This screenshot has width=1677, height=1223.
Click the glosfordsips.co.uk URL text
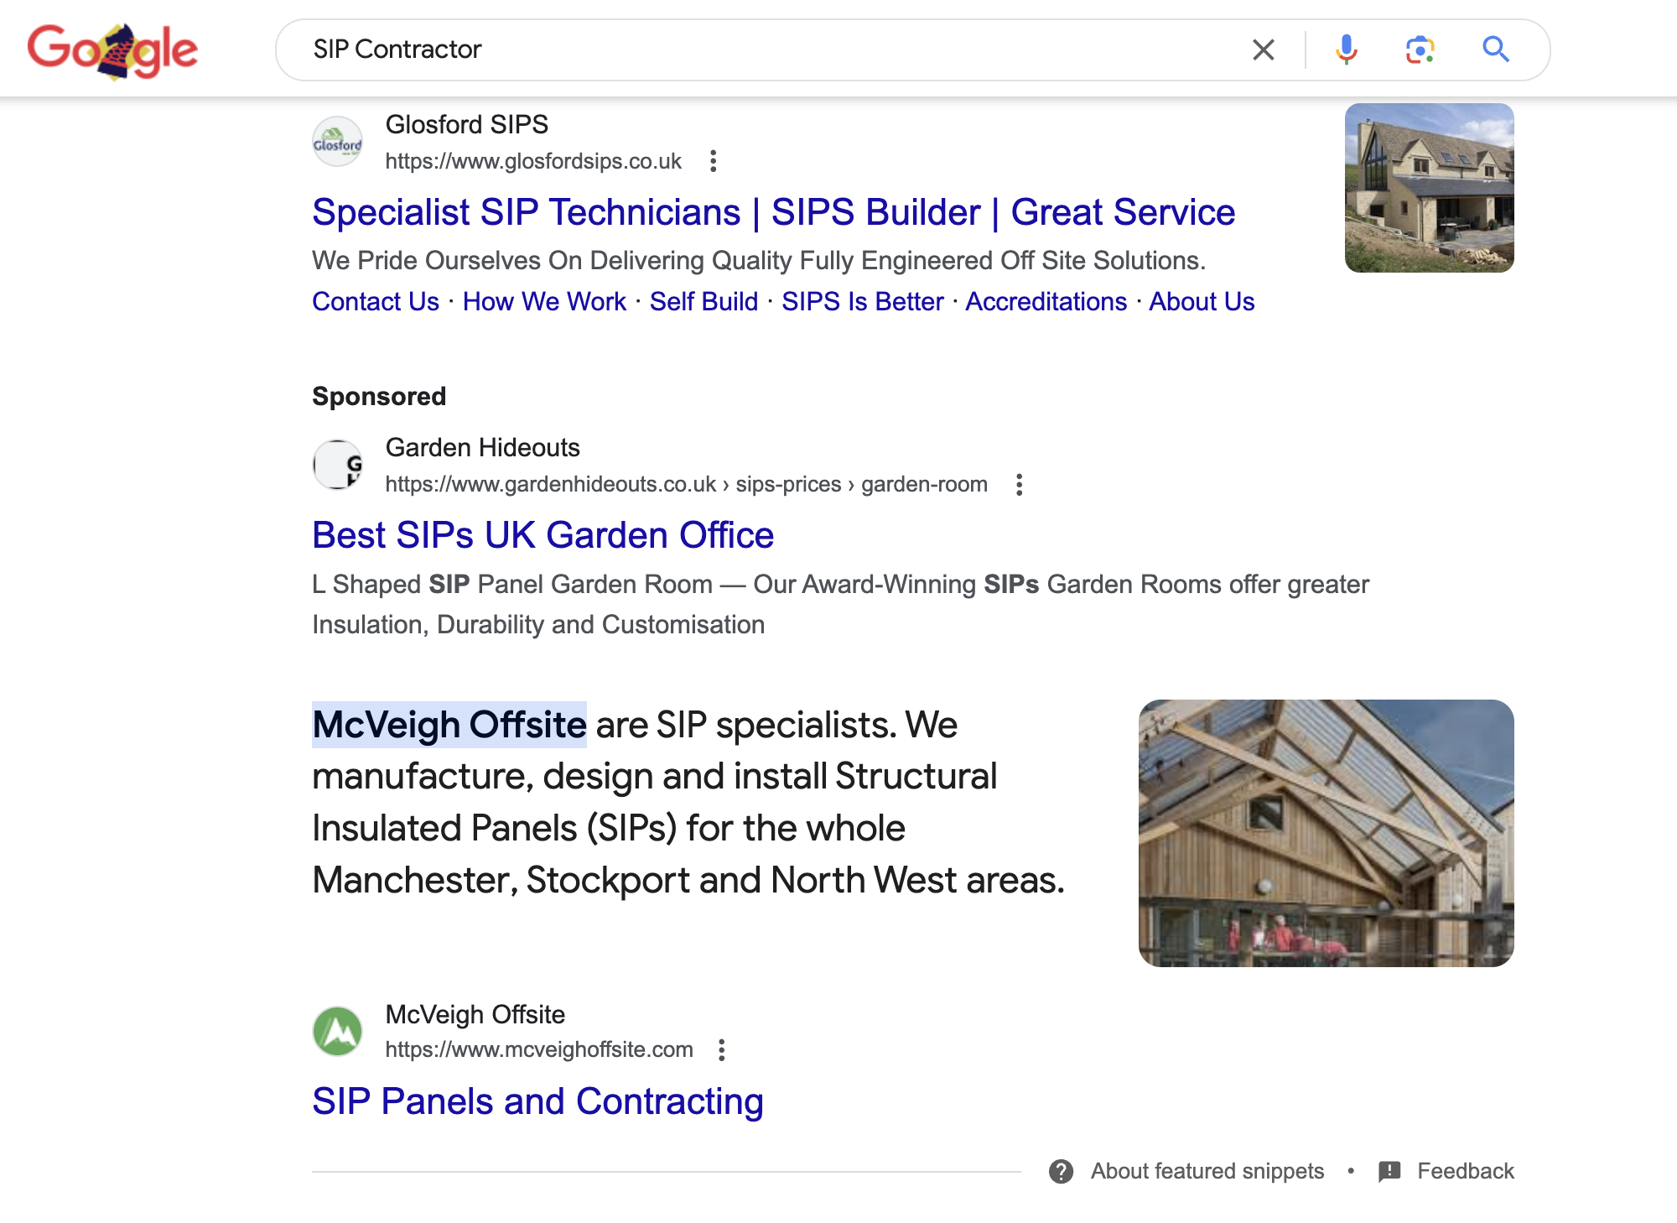point(533,161)
